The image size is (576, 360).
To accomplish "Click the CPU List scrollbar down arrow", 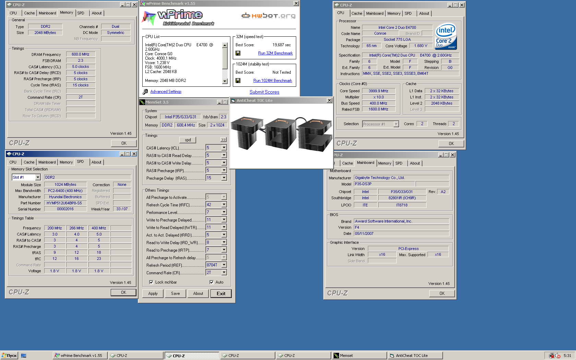I will (225, 81).
